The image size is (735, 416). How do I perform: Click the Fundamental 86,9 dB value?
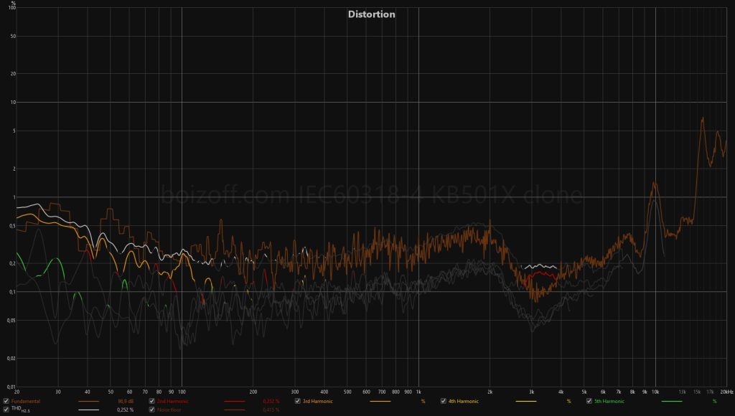click(126, 402)
